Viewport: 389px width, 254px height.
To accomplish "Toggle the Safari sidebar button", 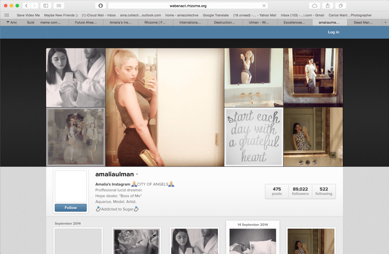I will click(46, 6).
